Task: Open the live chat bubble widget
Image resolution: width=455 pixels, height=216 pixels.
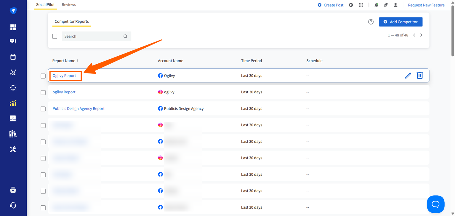Action: [436, 204]
